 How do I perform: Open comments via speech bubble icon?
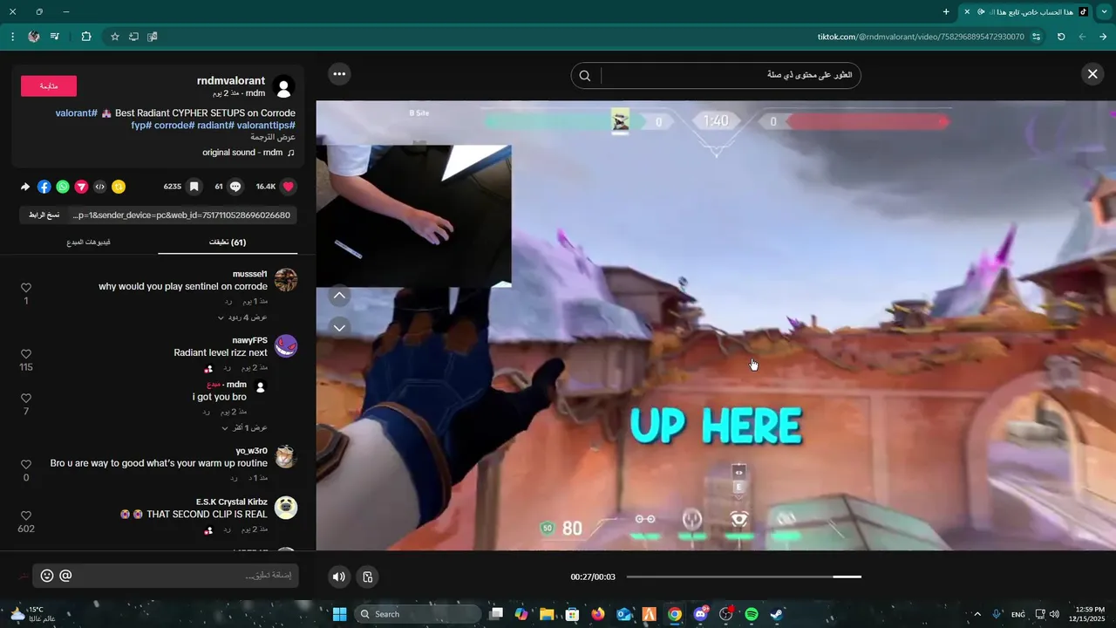[x=235, y=187]
